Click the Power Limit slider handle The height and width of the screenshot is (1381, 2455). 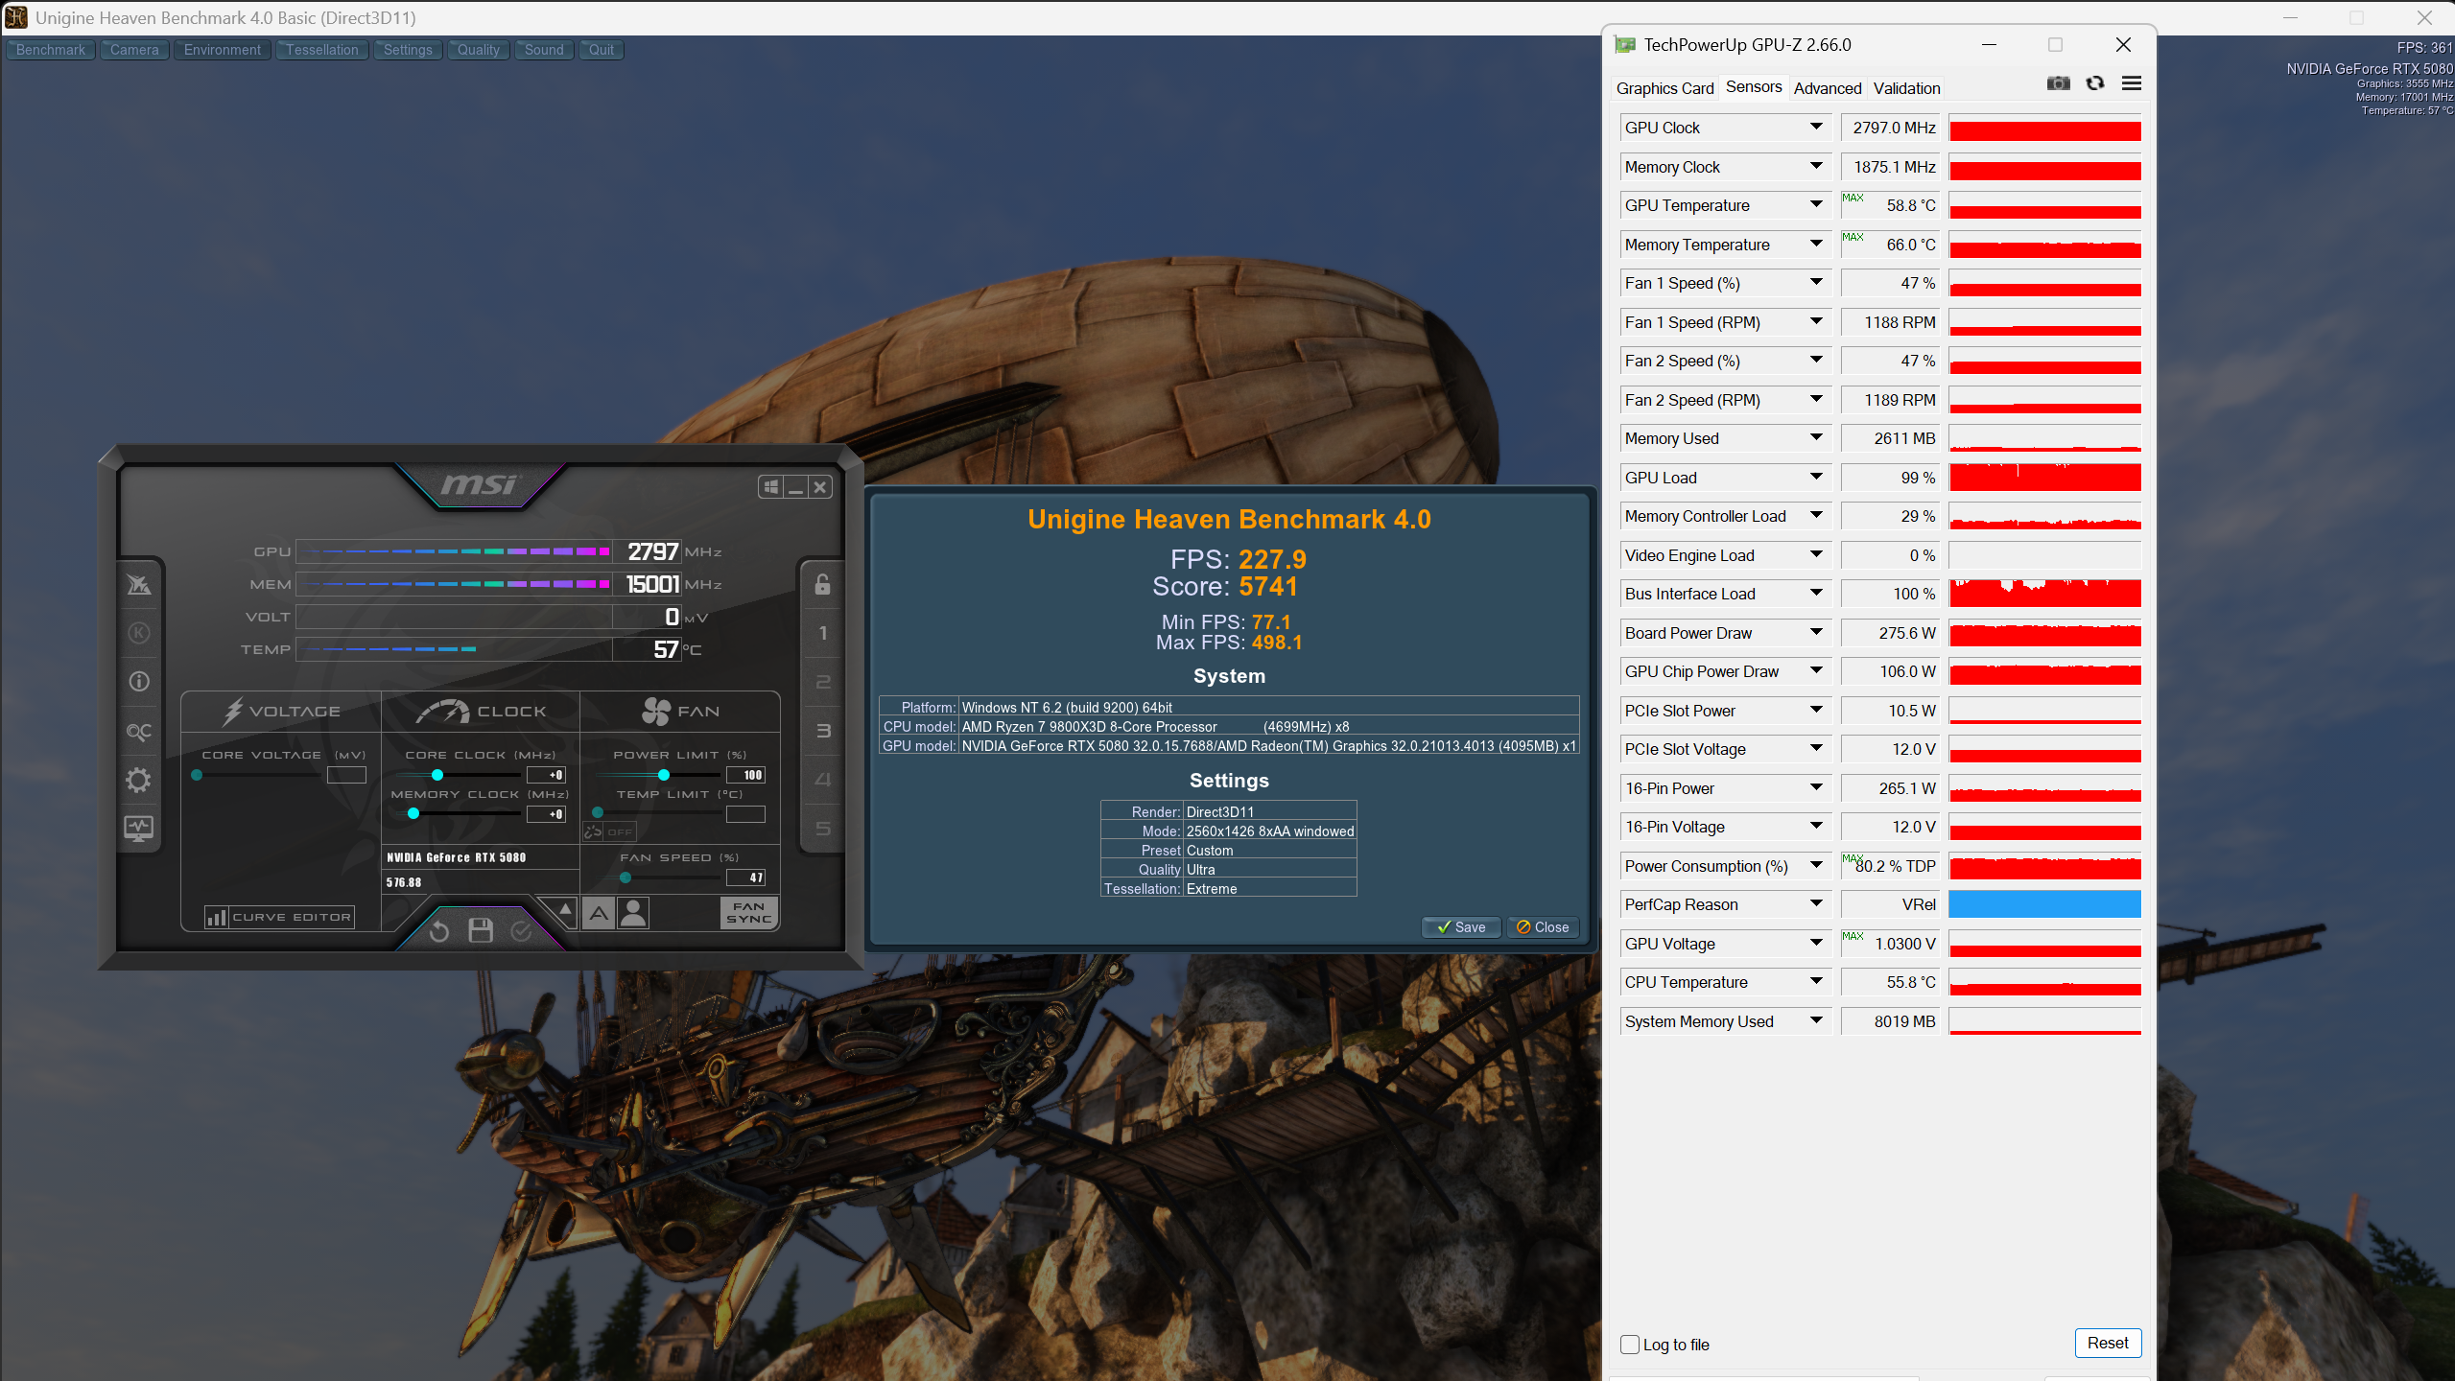[x=663, y=775]
